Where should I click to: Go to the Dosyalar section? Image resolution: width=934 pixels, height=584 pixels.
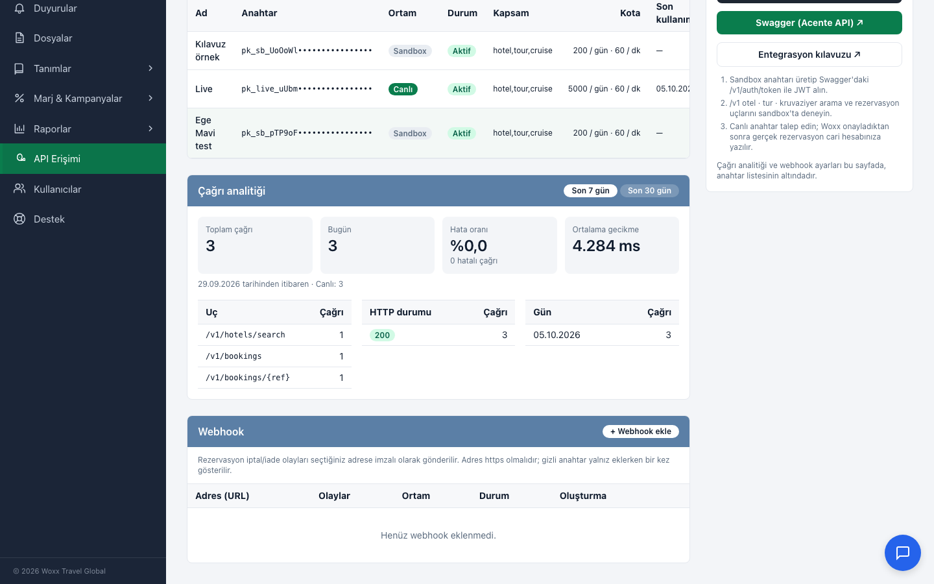pyautogui.click(x=83, y=38)
